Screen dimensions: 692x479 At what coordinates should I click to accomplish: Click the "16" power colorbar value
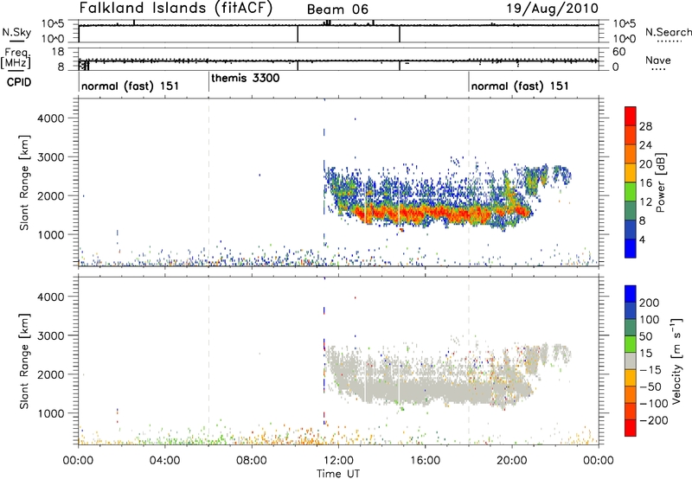[x=645, y=183]
